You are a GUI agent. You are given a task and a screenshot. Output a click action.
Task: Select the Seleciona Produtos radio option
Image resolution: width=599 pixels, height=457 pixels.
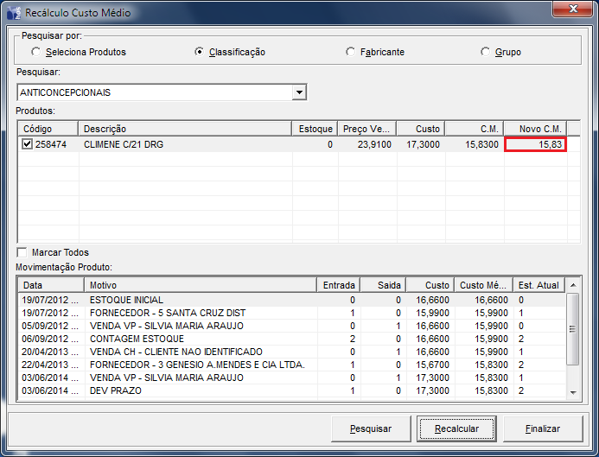pyautogui.click(x=35, y=52)
